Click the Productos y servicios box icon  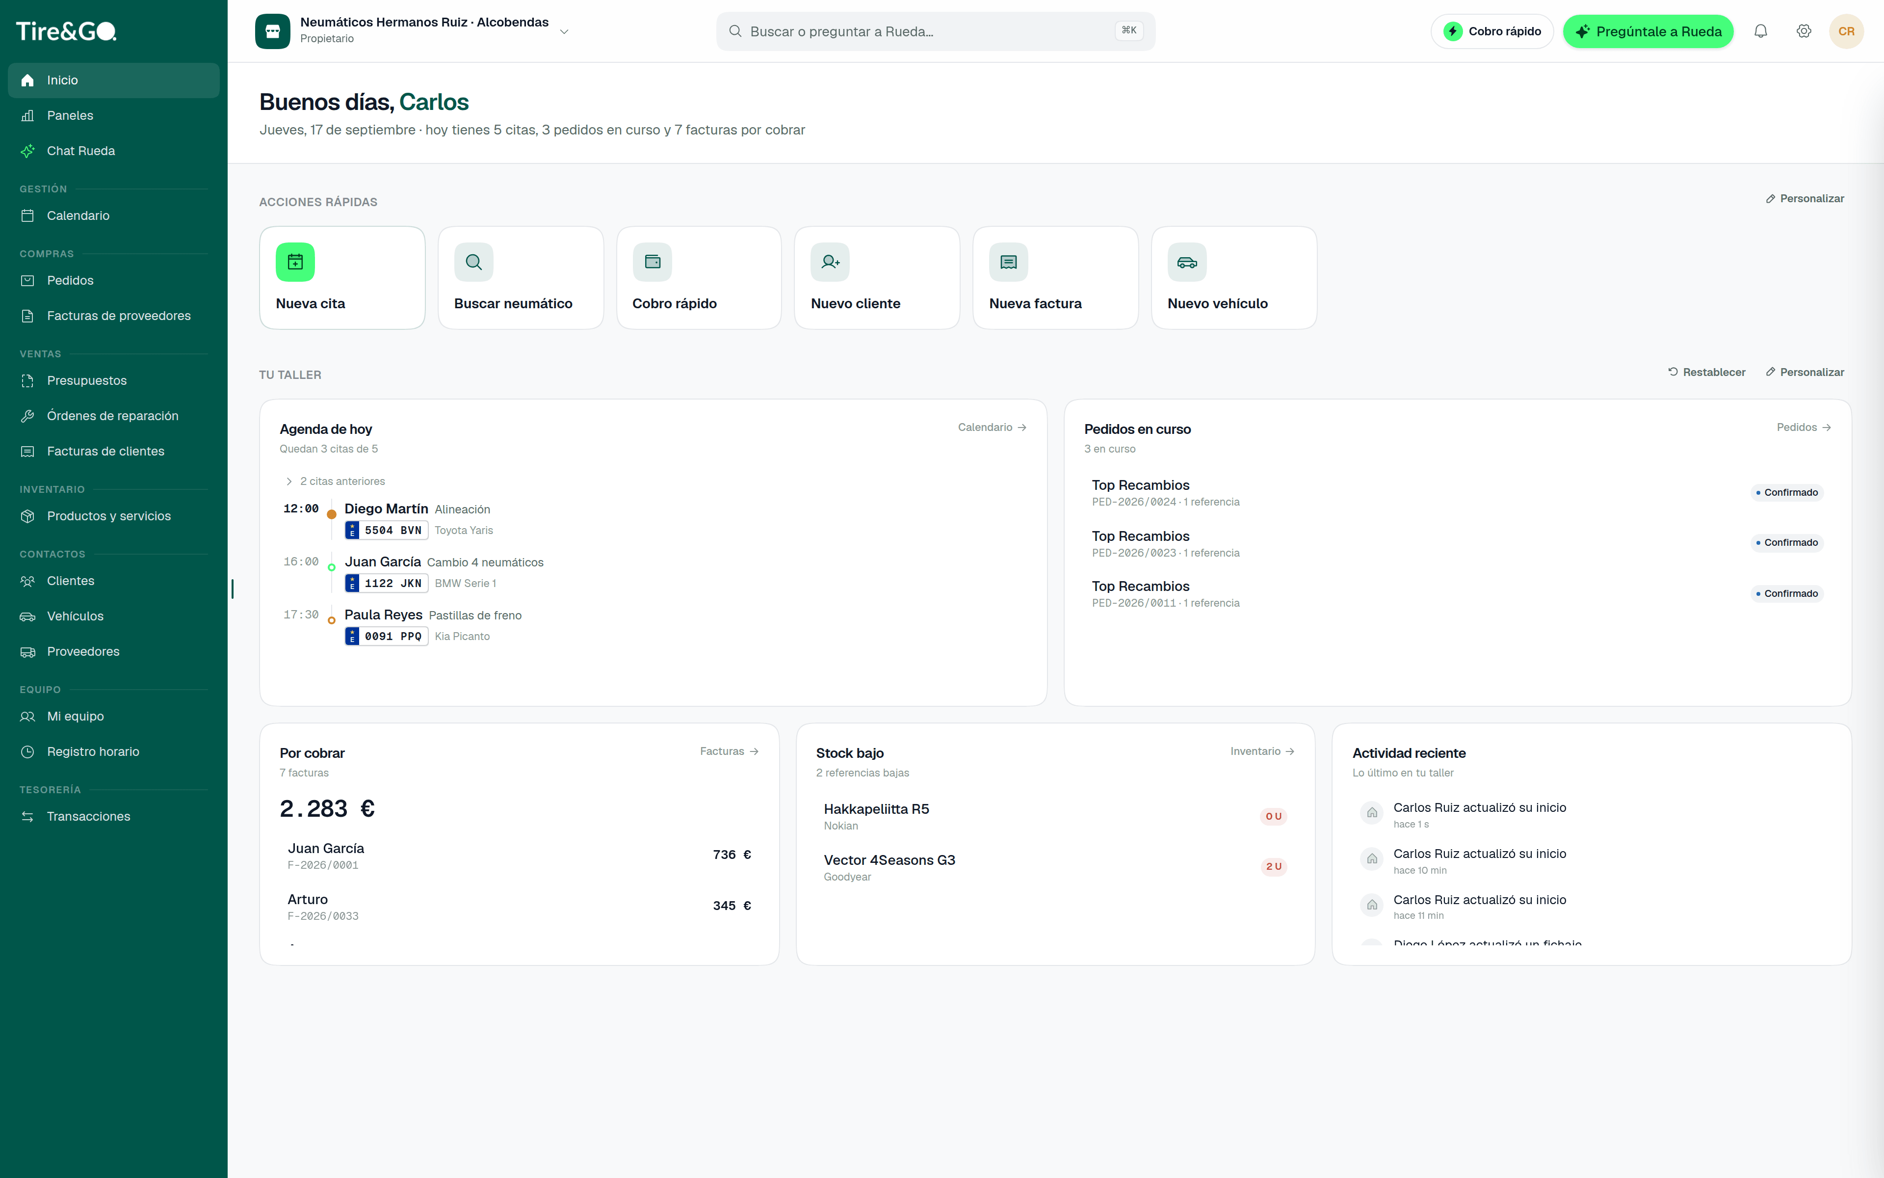click(x=28, y=516)
